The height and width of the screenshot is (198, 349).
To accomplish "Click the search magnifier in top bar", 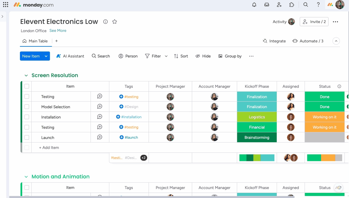I will [x=306, y=5].
